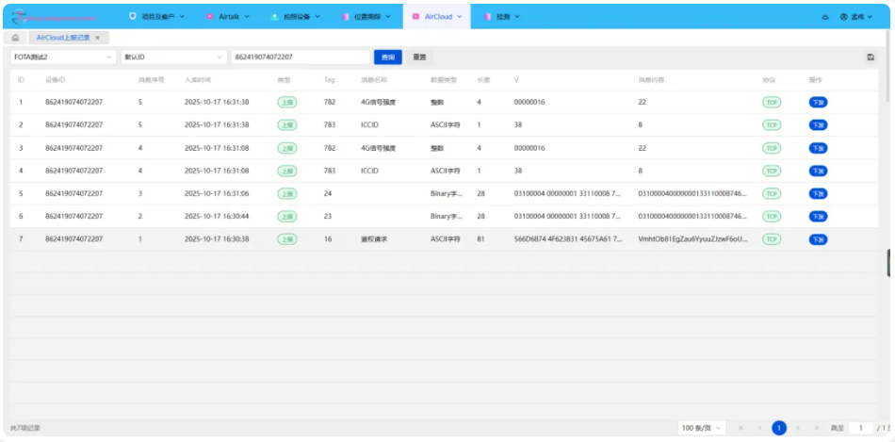The height and width of the screenshot is (442, 895).
Task: Click the export icon above the table
Action: click(x=871, y=57)
